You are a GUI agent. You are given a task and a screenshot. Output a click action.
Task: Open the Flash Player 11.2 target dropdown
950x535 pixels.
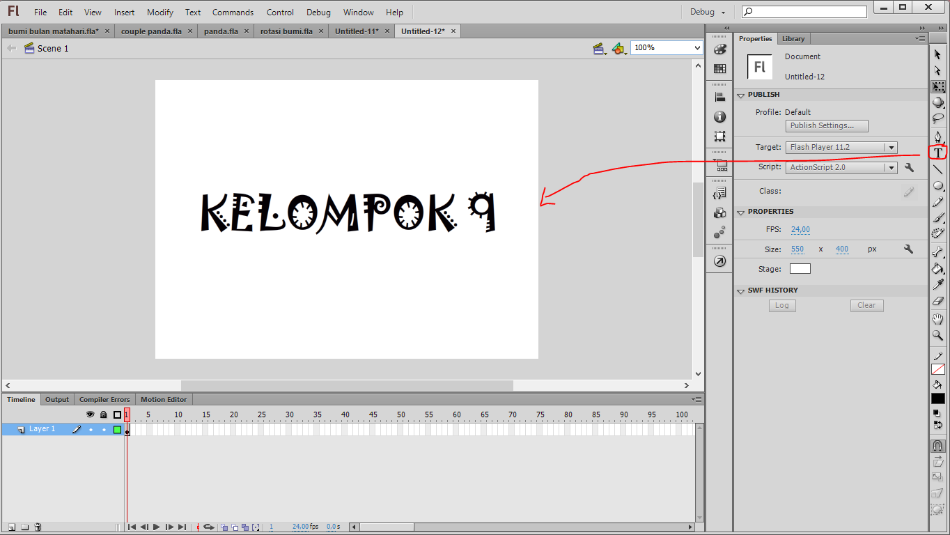[891, 147]
